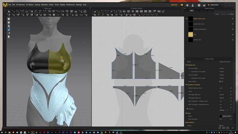Click the megaphone announcement icon in title bar
The image size is (238, 134).
(x=187, y=5)
